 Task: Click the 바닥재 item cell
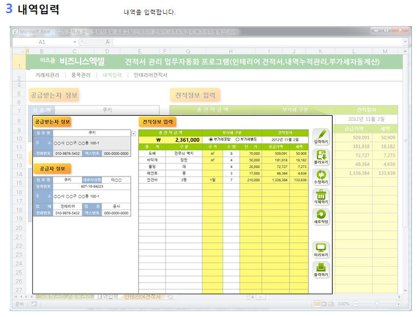pos(152,160)
